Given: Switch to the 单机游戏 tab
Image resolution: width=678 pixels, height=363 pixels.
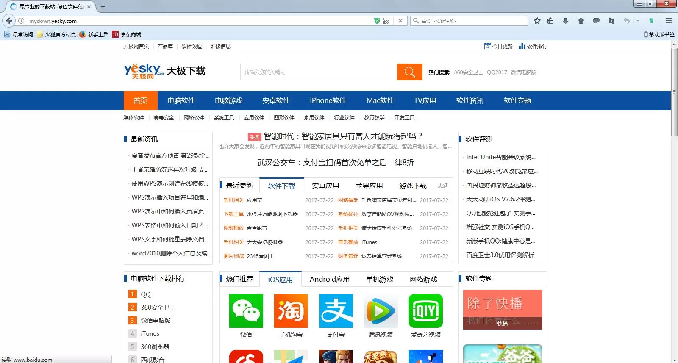Looking at the screenshot, I should [x=380, y=279].
